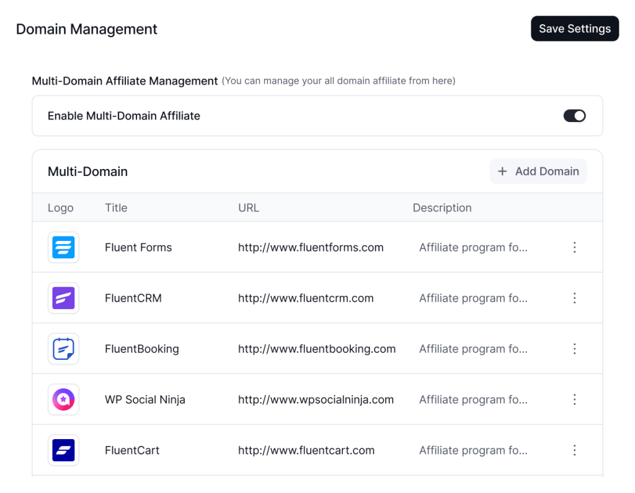The width and height of the screenshot is (635, 493).
Task: Open row options for WP Social Ninja
Action: (x=574, y=399)
